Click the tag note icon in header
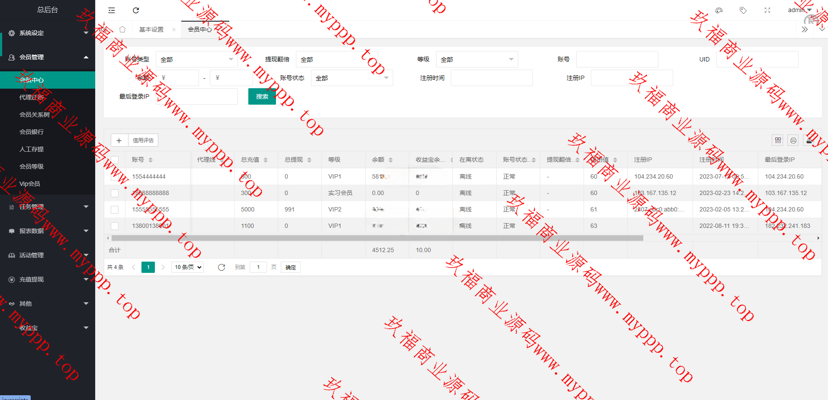Screen dimensions: 828x400 (x=743, y=10)
